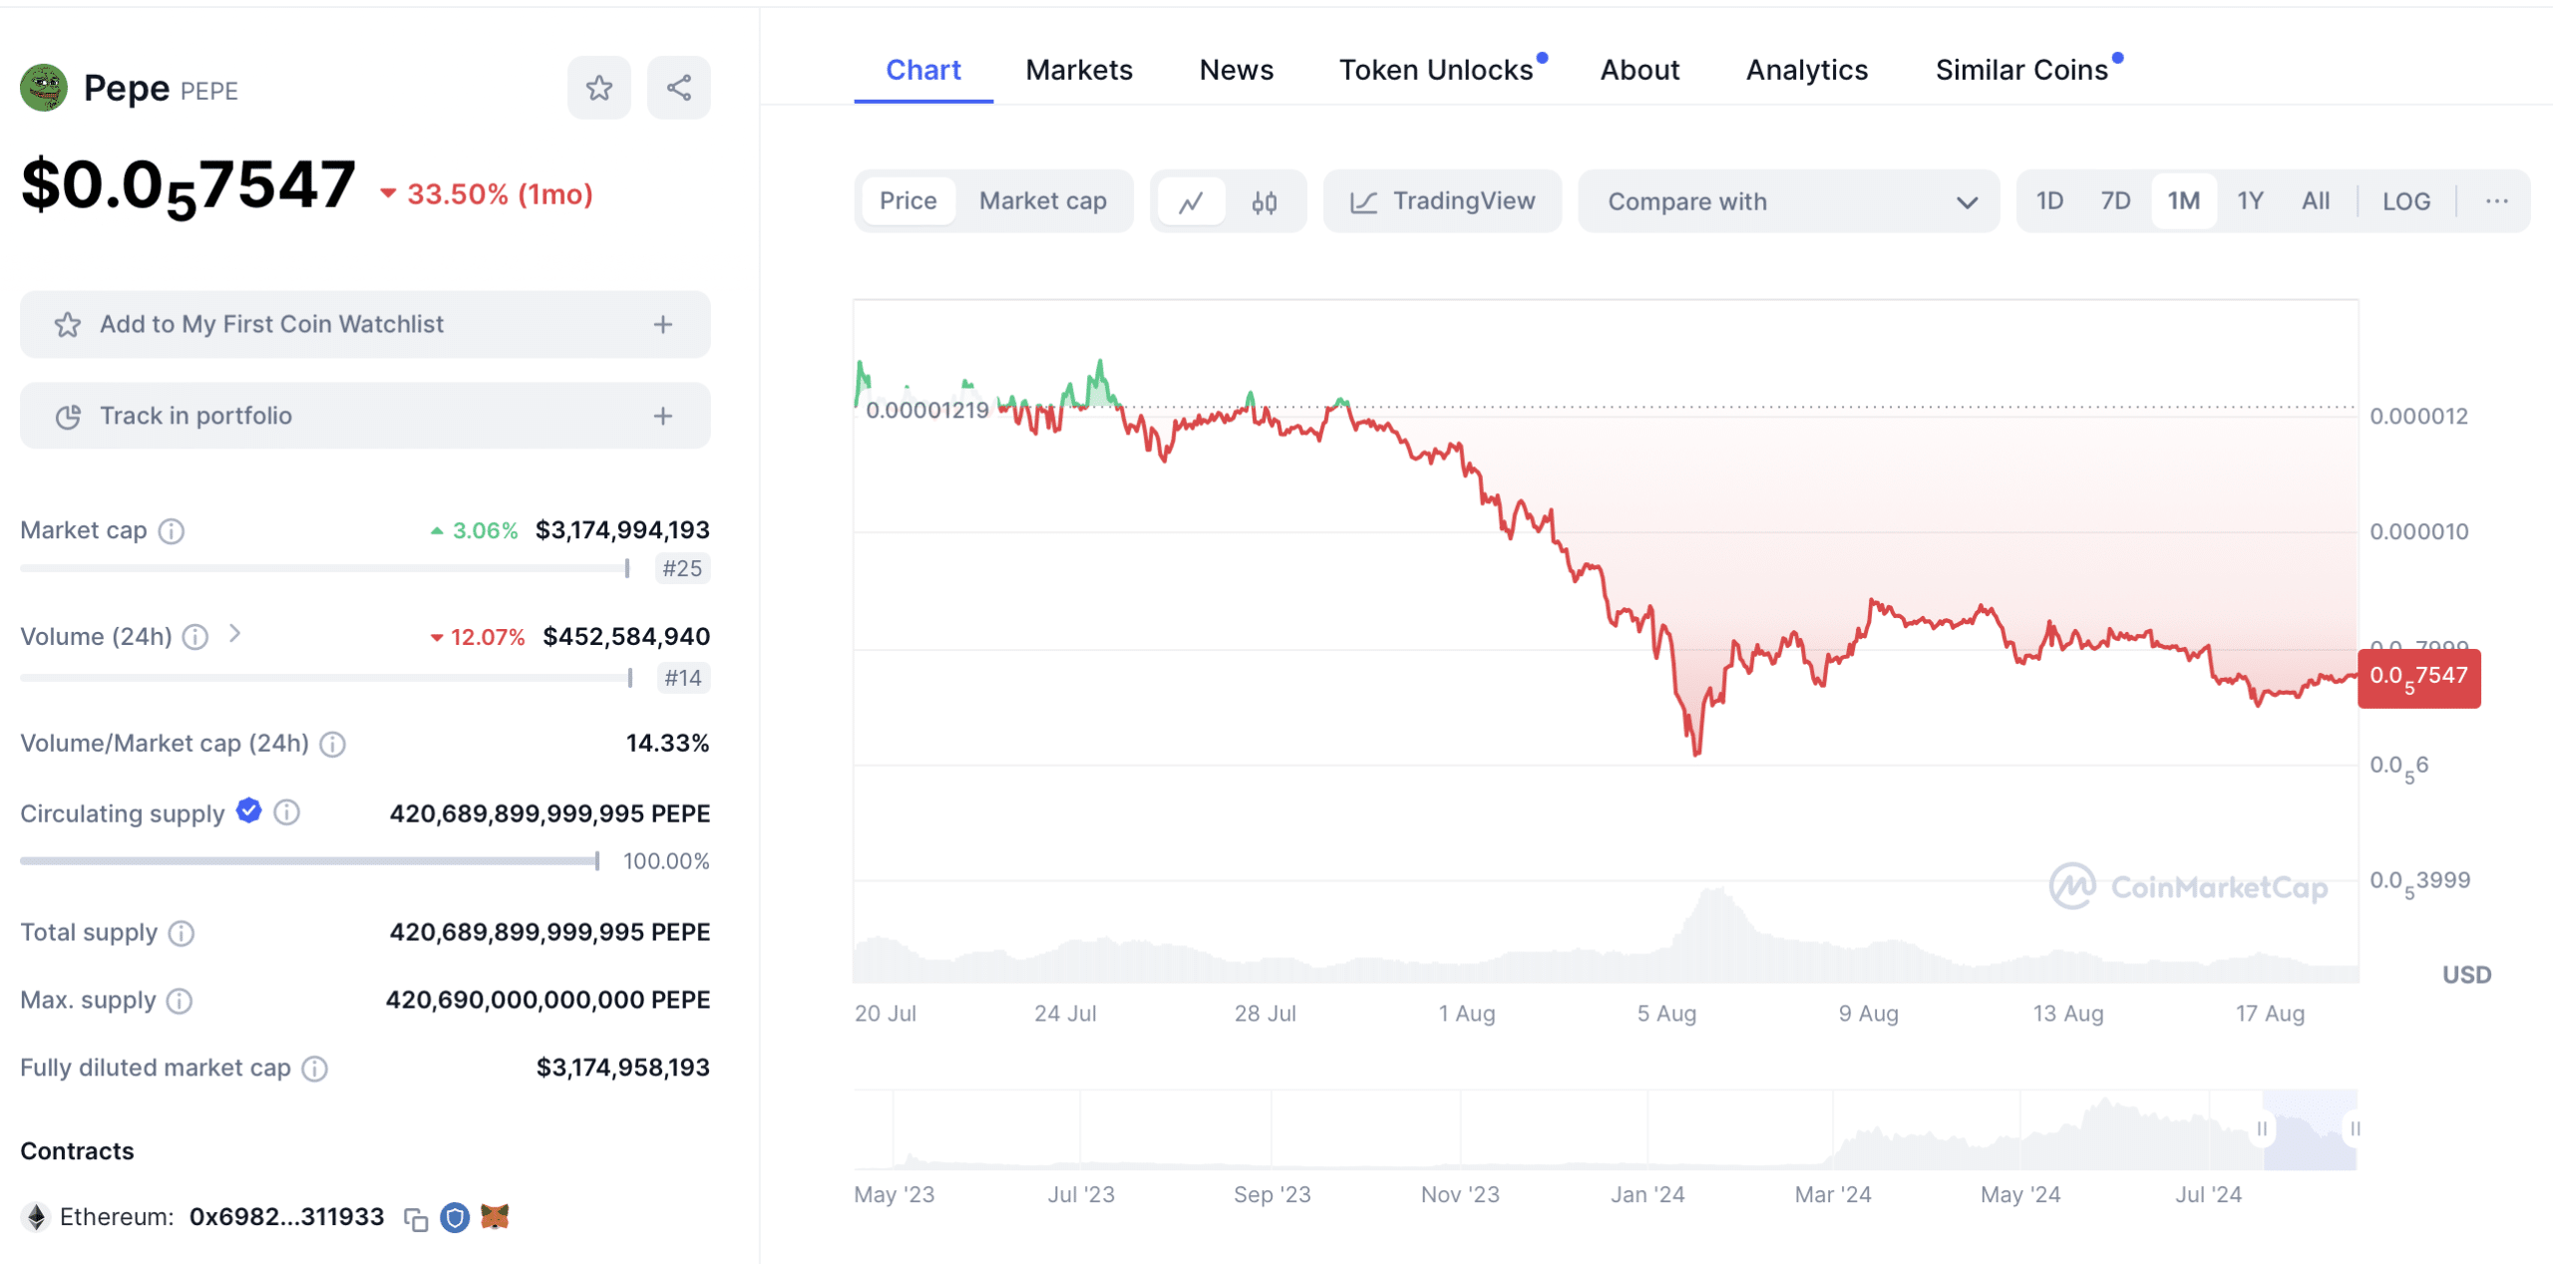Click the Volume (24h) info icon

195,637
